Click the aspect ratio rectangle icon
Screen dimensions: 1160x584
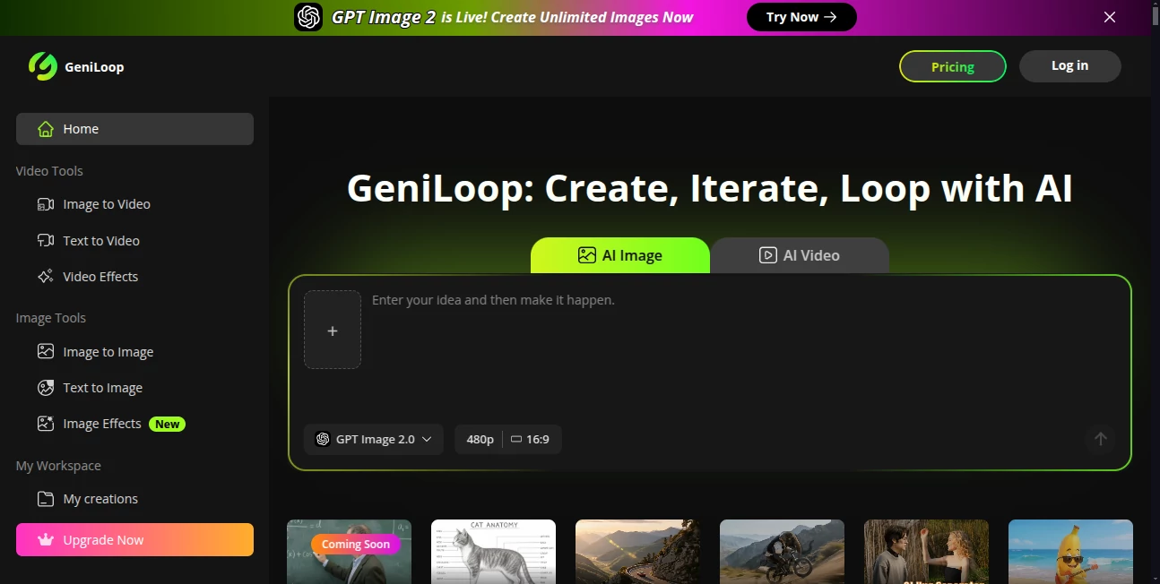516,439
